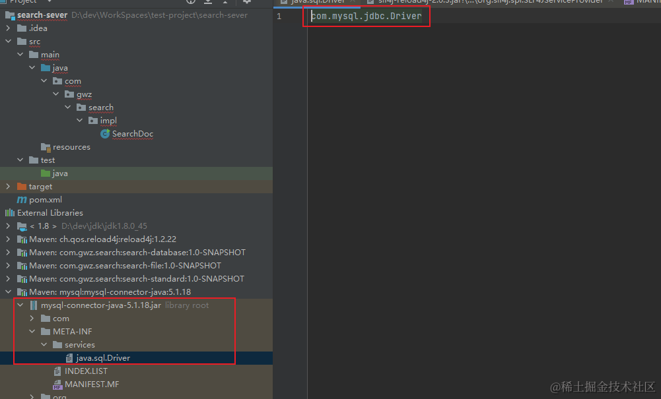661x399 pixels.
Task: Click the search-standard Maven library icon
Action: (x=22, y=278)
